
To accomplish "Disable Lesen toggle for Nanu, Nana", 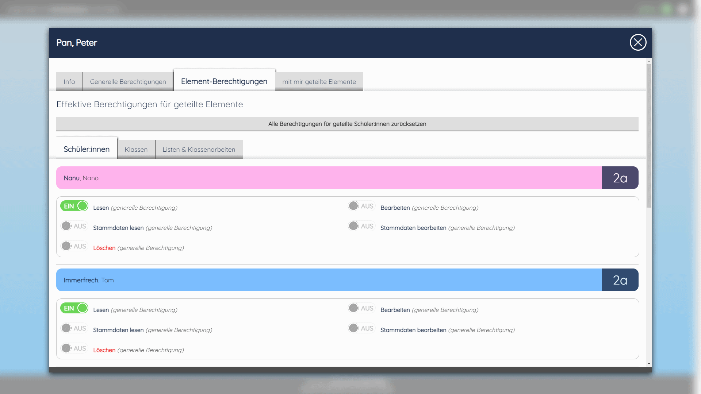I will (x=74, y=206).
